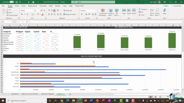The width and height of the screenshot is (184, 103).
Task: Open Windows Start menu
Action: coord(3,100)
